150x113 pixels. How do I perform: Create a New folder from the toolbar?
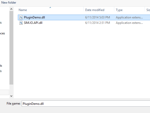point(9,3)
